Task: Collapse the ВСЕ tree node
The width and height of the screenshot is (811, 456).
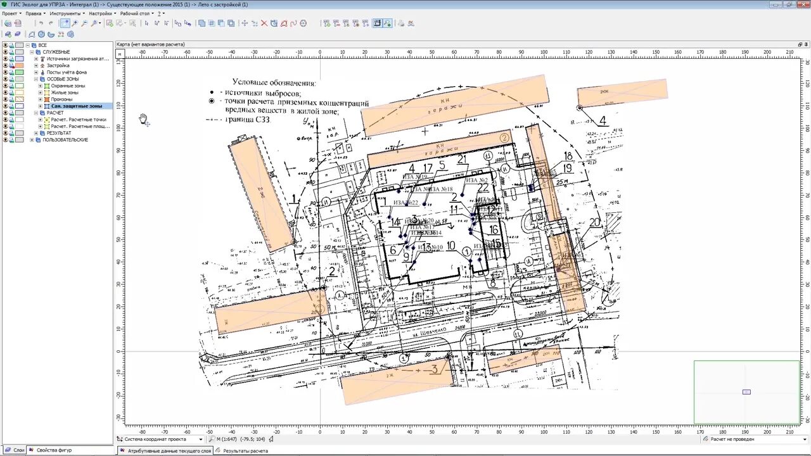Action: tap(27, 45)
